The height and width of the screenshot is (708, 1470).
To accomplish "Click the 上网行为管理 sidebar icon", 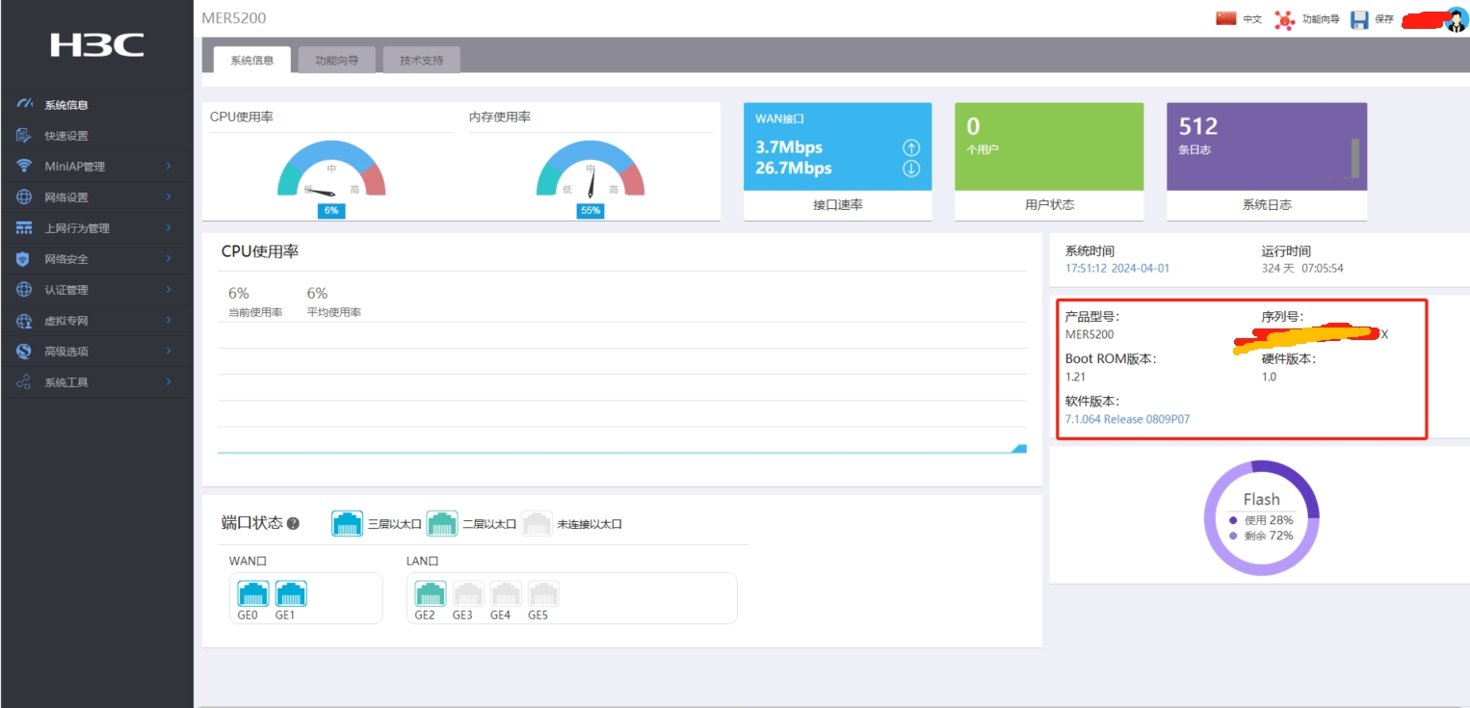I will [x=25, y=228].
